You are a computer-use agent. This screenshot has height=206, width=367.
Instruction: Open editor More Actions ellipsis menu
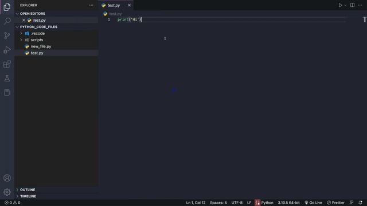pos(360,5)
